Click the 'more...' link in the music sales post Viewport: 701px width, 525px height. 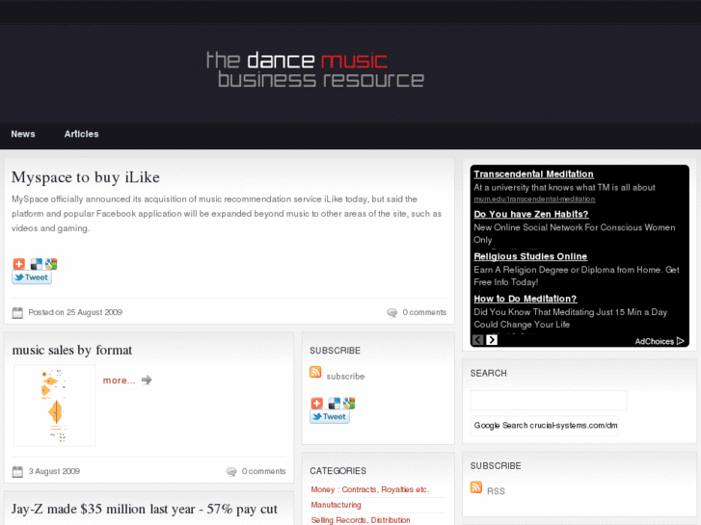[x=119, y=381]
